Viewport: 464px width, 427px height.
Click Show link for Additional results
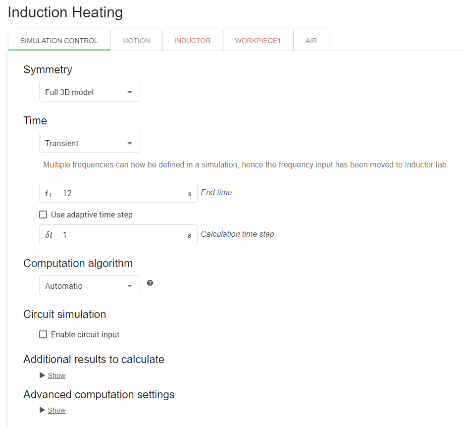click(x=56, y=375)
